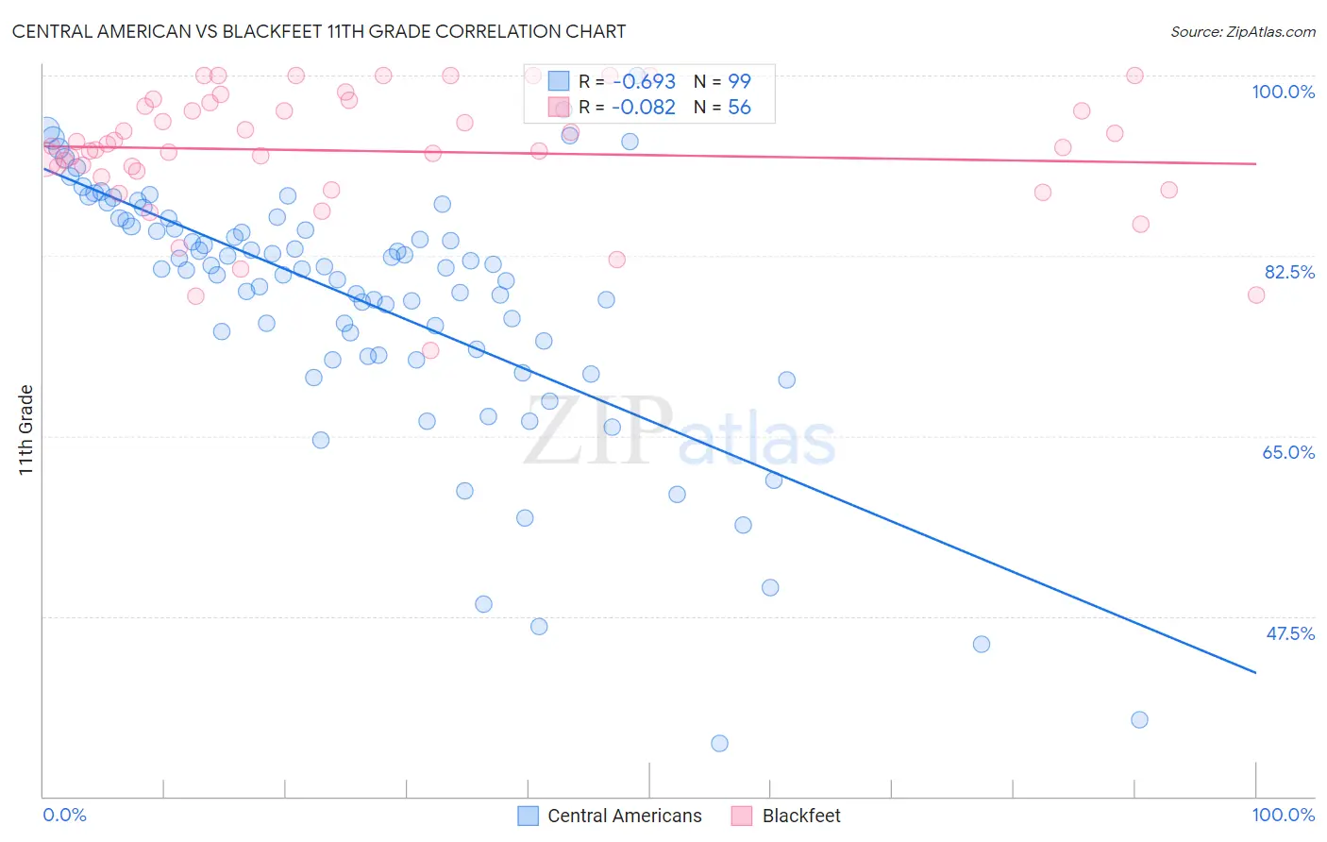Select the lowest blue data point
Screen dimensions: 1327x842
(719, 743)
